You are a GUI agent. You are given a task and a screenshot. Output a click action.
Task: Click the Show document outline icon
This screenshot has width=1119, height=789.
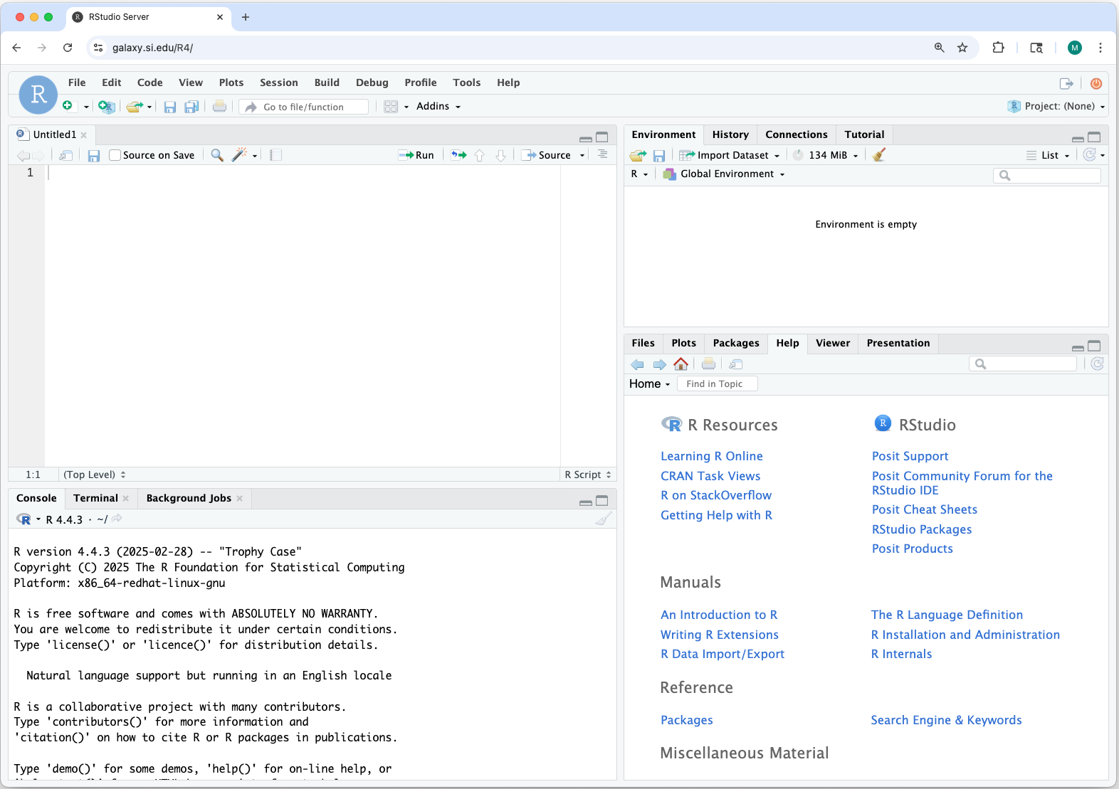tap(603, 154)
